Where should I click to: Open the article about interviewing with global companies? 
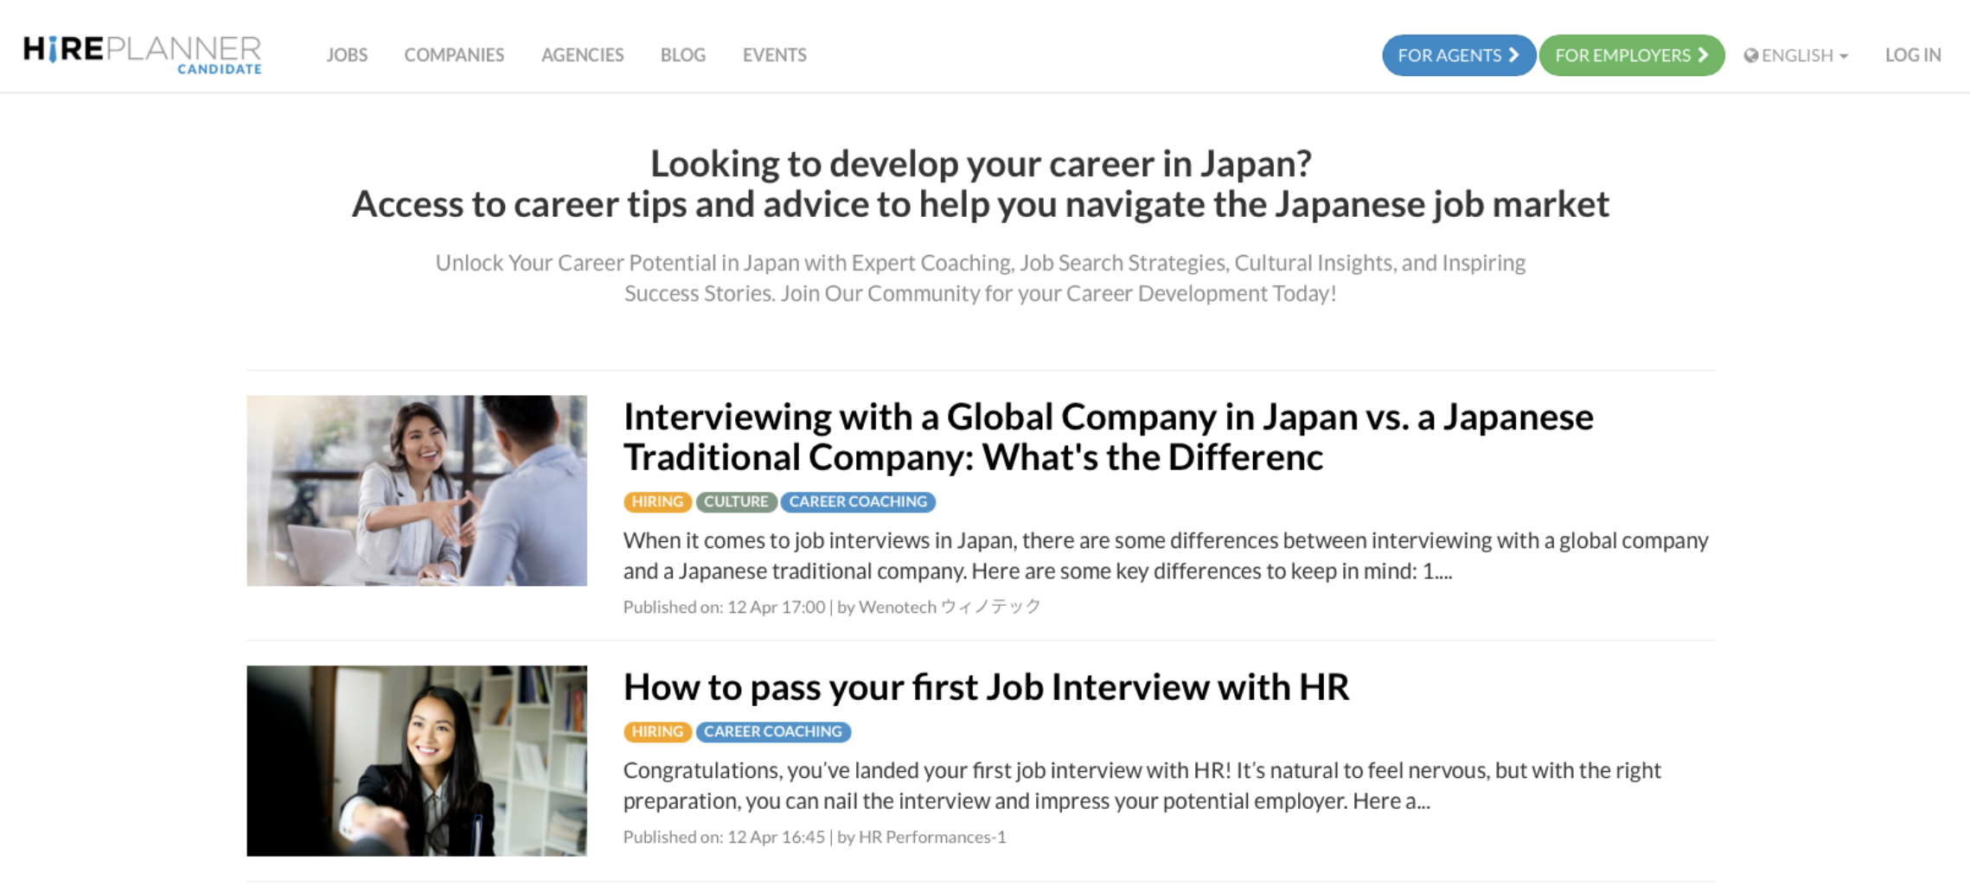(1108, 436)
